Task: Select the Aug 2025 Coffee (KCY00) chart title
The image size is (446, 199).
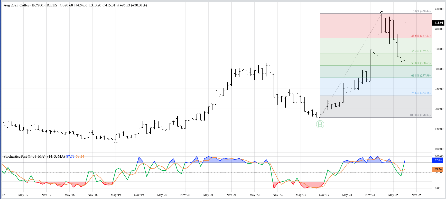Action: click(31, 5)
